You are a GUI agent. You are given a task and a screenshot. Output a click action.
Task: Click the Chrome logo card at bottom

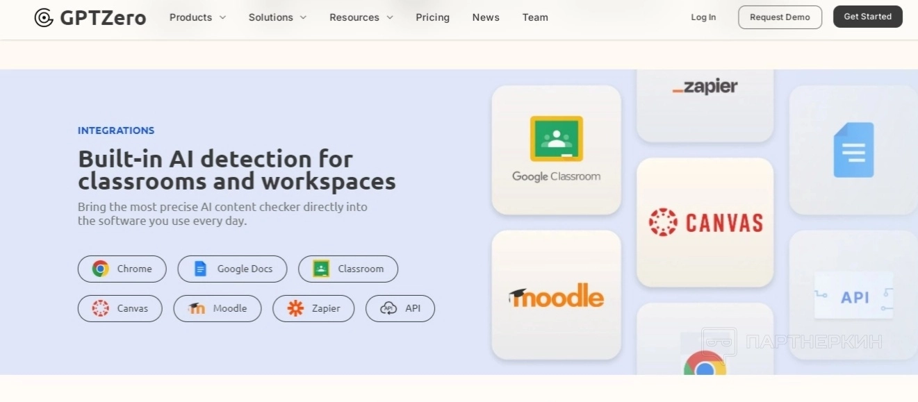[x=705, y=339]
